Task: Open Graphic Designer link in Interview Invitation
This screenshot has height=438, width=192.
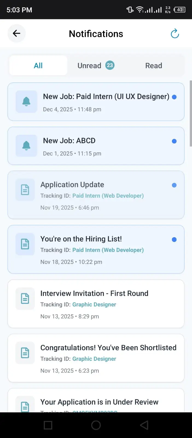Action: coord(94,304)
